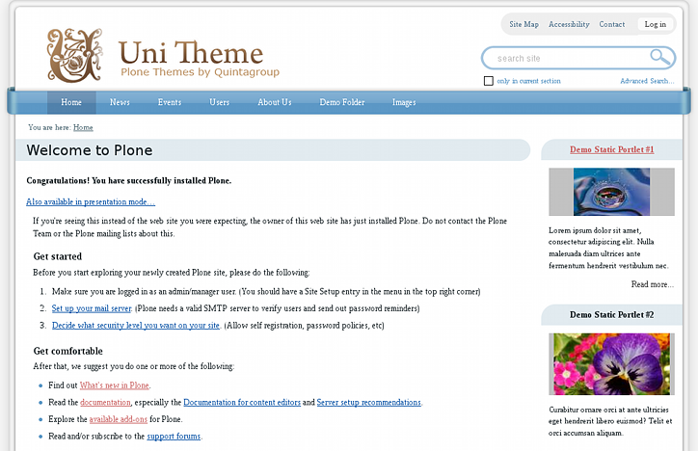Follow 'Set up your mail server' link

[92, 308]
